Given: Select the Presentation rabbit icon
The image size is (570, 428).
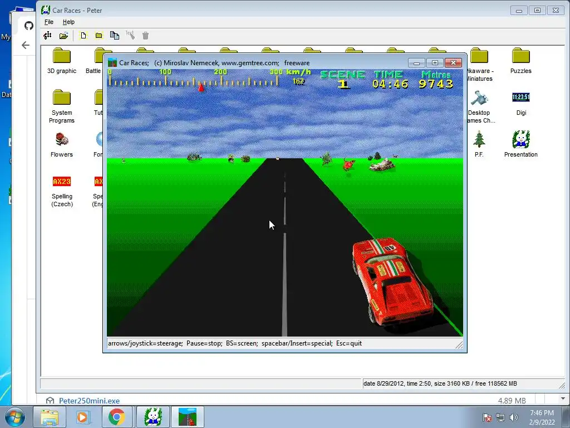Looking at the screenshot, I should pyautogui.click(x=520, y=144).
